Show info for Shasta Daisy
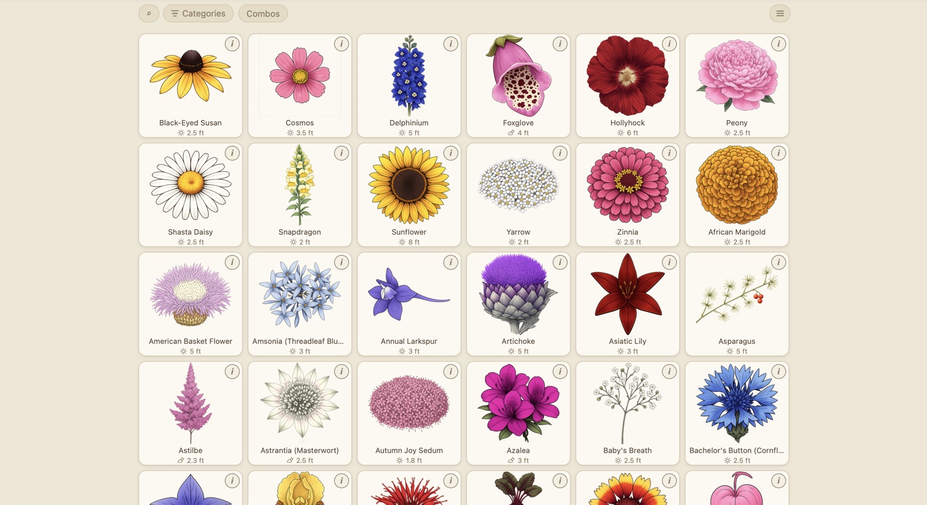The height and width of the screenshot is (505, 927). (x=232, y=153)
